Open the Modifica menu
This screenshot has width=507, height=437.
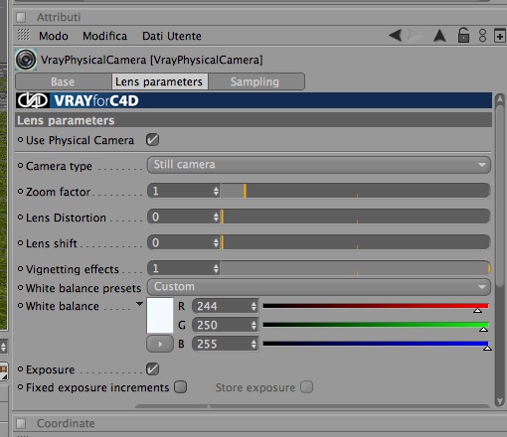click(x=104, y=36)
